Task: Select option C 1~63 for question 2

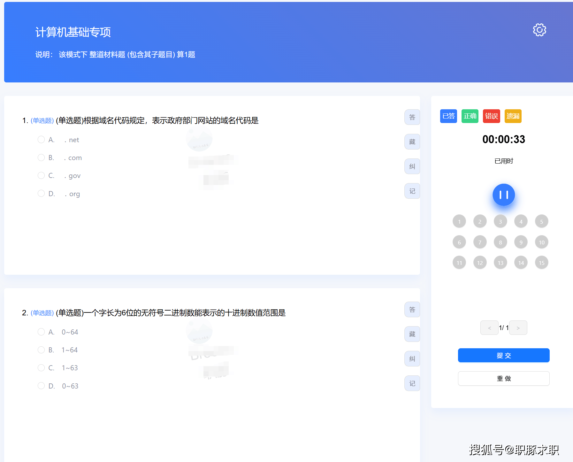Action: point(41,368)
